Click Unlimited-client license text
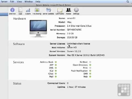Viewport: 132px width, 99px height. click(78, 44)
